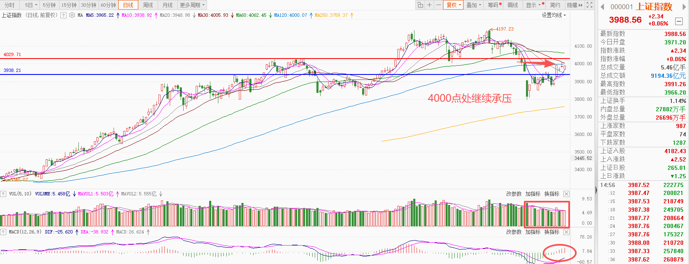Viewport: 689px width, 264px height.
Task: Click 改参数 in the MACD panel
Action: click(x=514, y=232)
